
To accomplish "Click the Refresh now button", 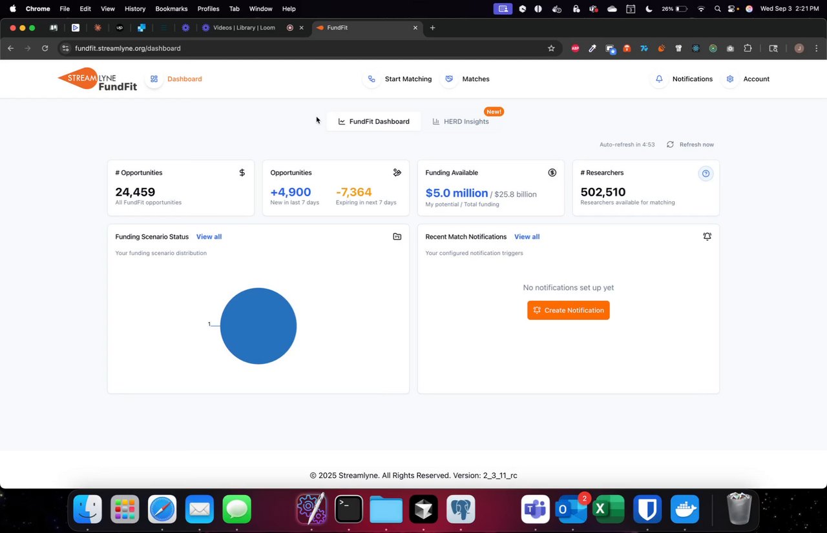I will pyautogui.click(x=690, y=145).
